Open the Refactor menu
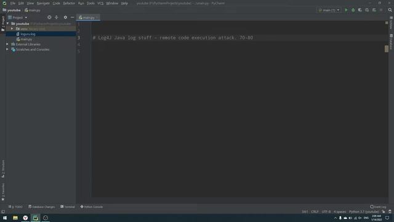 [x=69, y=3]
